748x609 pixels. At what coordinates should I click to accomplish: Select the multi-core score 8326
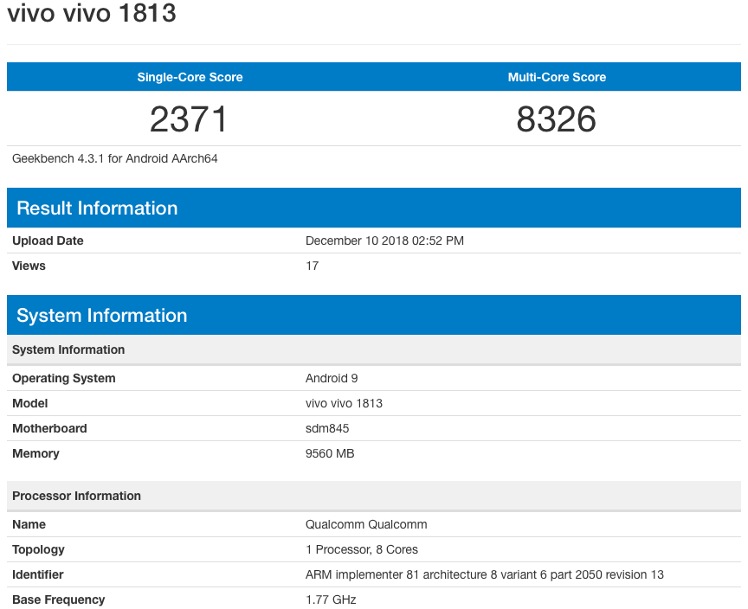tap(556, 119)
